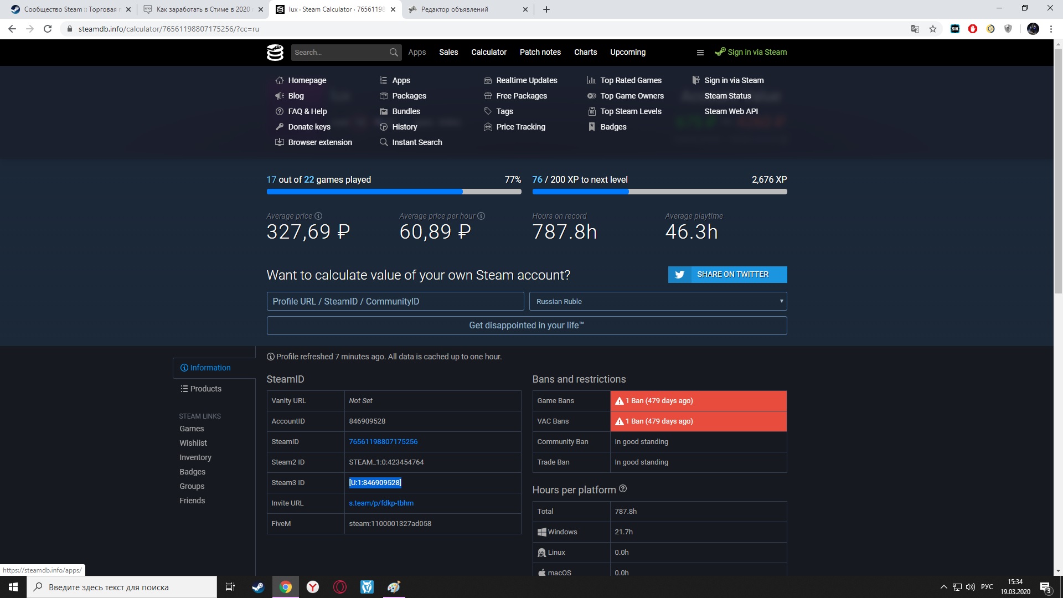Click the shield extension icon in toolbar
The height and width of the screenshot is (598, 1063).
(1008, 29)
